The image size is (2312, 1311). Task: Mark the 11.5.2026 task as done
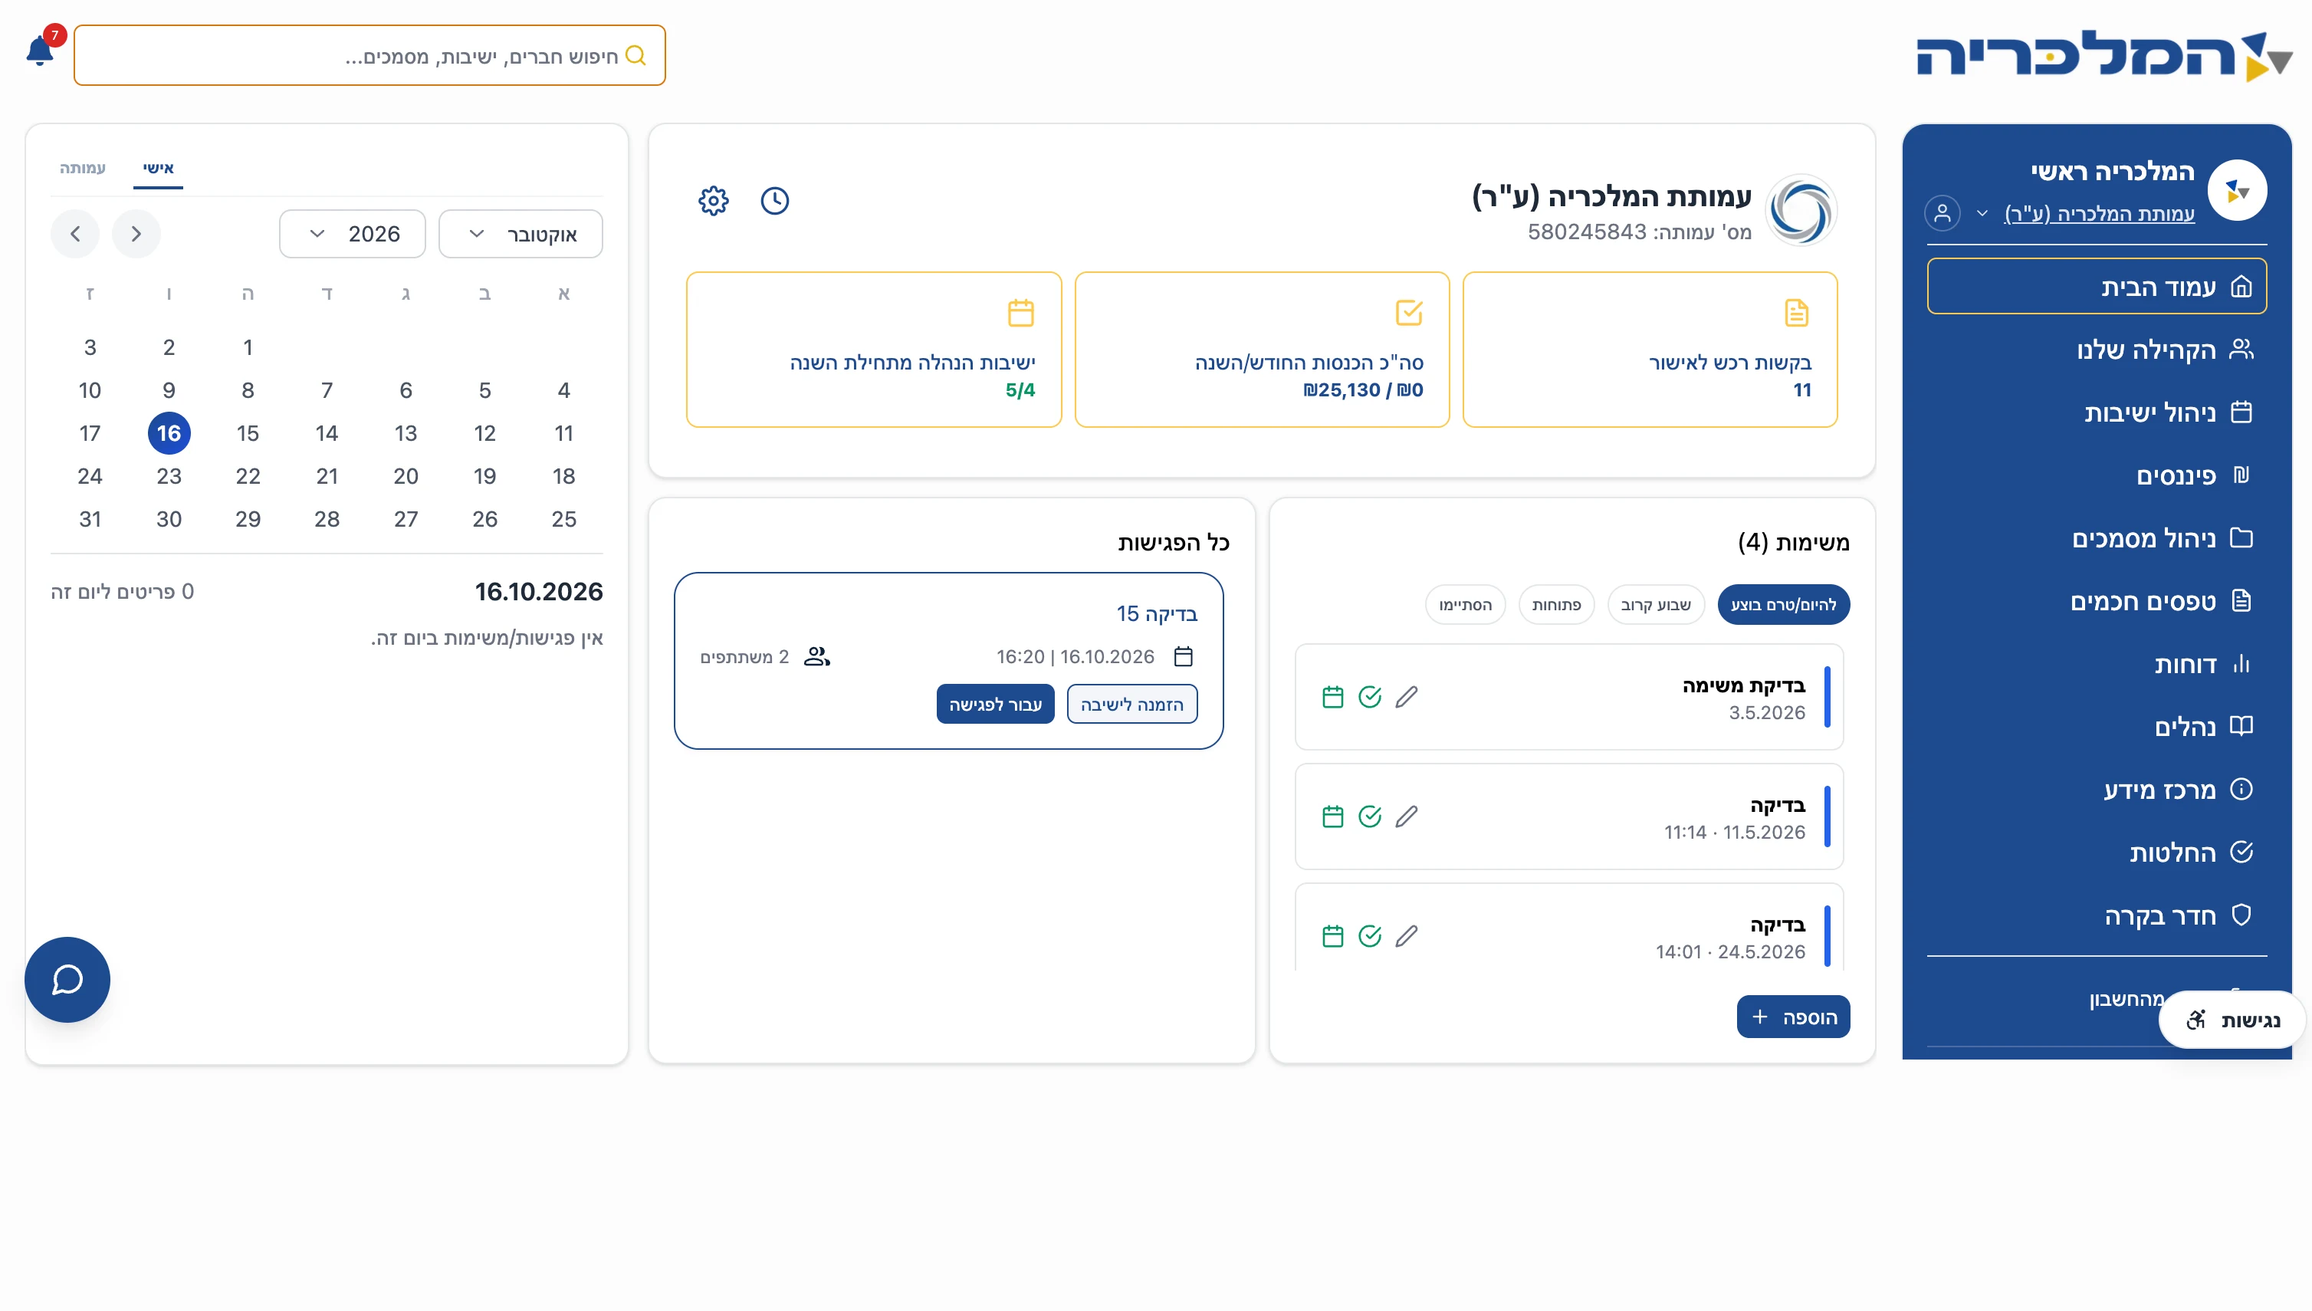(1369, 816)
